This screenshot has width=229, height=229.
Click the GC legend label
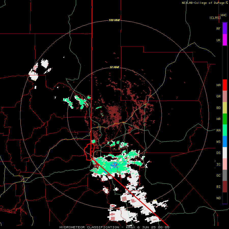[218, 176]
